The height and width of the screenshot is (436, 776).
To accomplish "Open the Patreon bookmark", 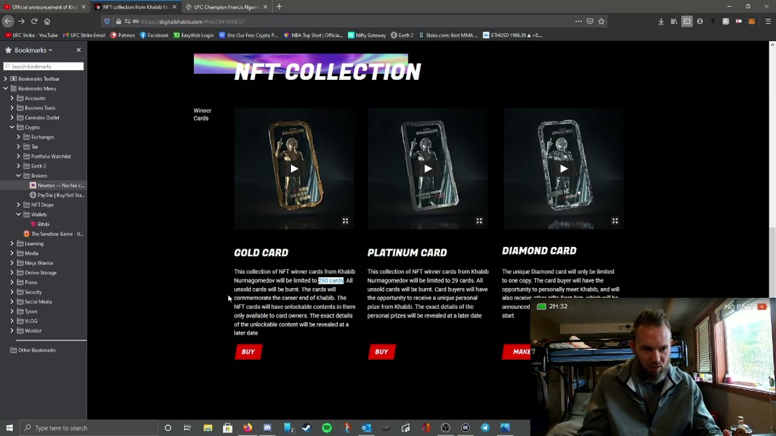I will point(122,35).
